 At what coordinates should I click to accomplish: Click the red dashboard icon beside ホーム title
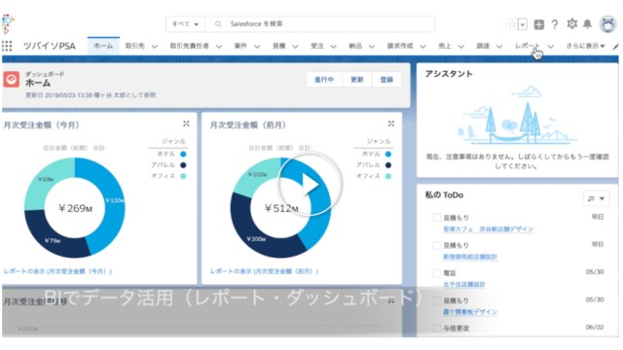tap(12, 80)
